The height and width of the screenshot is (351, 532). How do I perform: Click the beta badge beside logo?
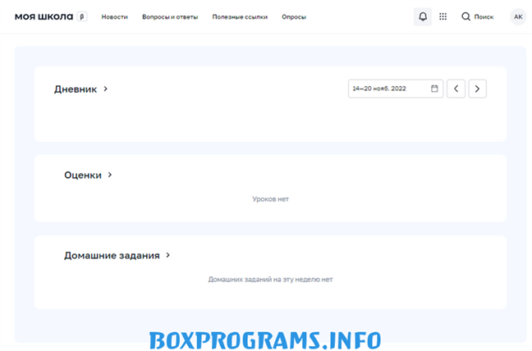pyautogui.click(x=82, y=16)
